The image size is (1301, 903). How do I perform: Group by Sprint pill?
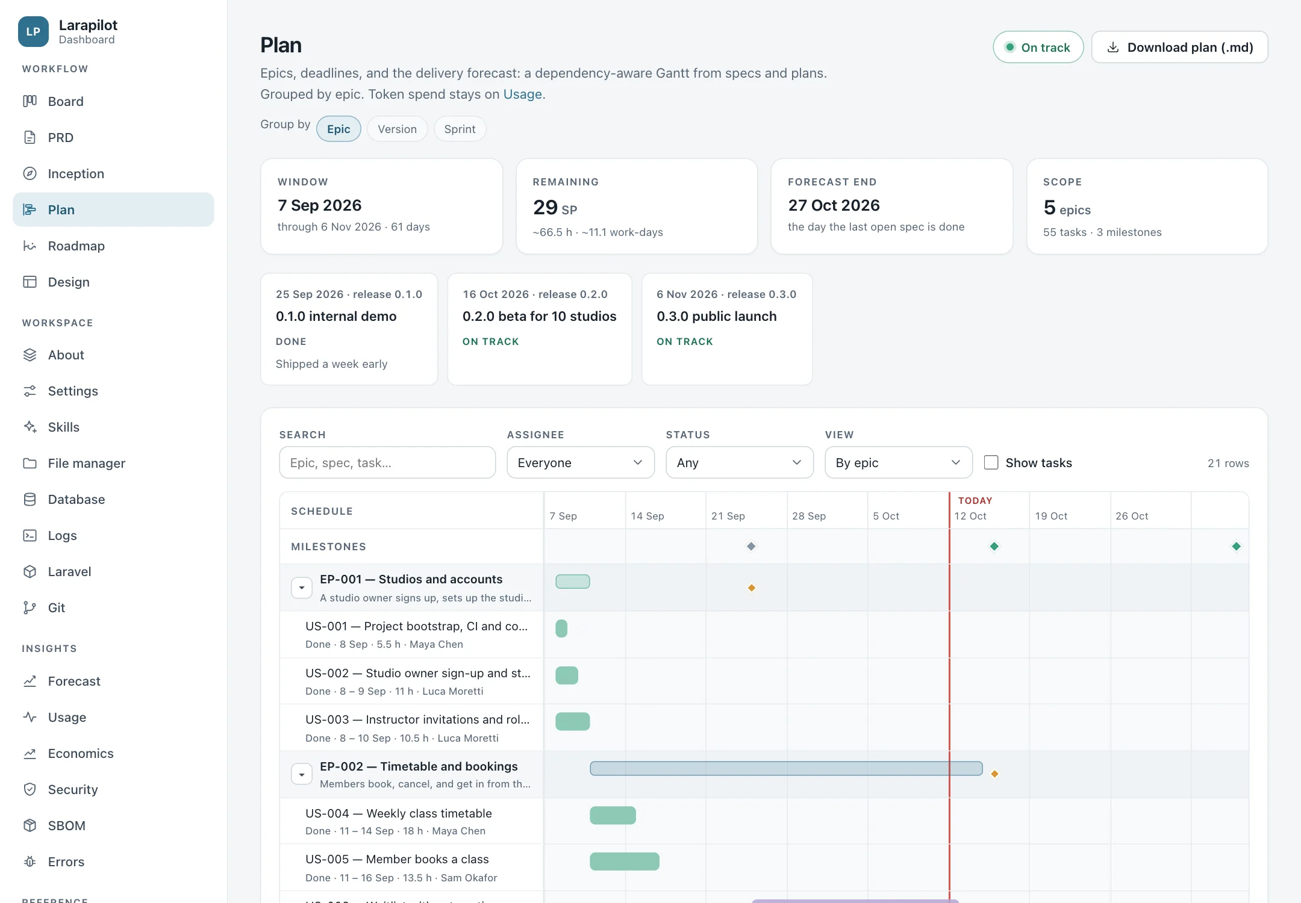(460, 129)
